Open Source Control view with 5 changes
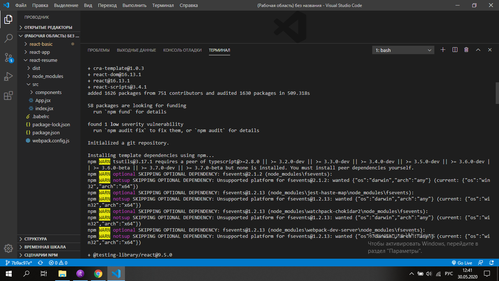Screen dimensions: 499x281 pos(8,57)
